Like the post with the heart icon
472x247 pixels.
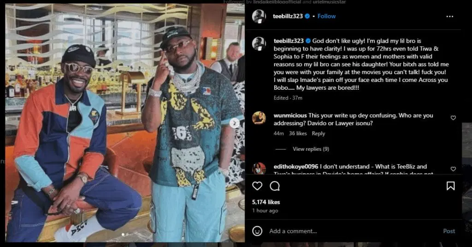click(x=257, y=186)
